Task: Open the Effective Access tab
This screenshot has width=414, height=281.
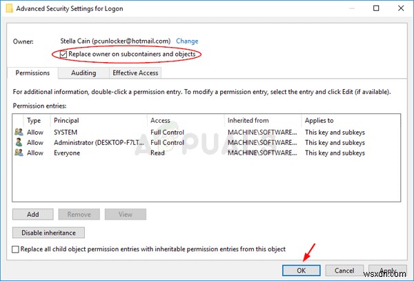Action: click(135, 72)
